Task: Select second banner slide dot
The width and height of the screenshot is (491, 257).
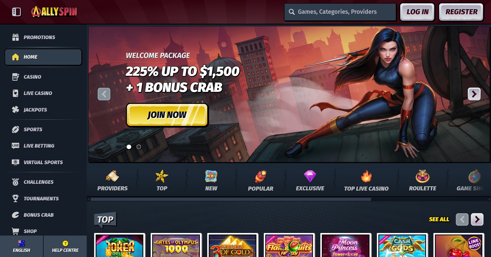Action: [139, 147]
